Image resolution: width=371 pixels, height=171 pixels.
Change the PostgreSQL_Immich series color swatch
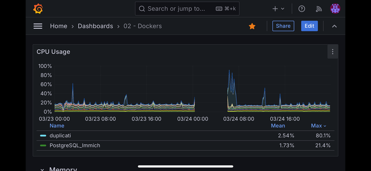coord(43,145)
